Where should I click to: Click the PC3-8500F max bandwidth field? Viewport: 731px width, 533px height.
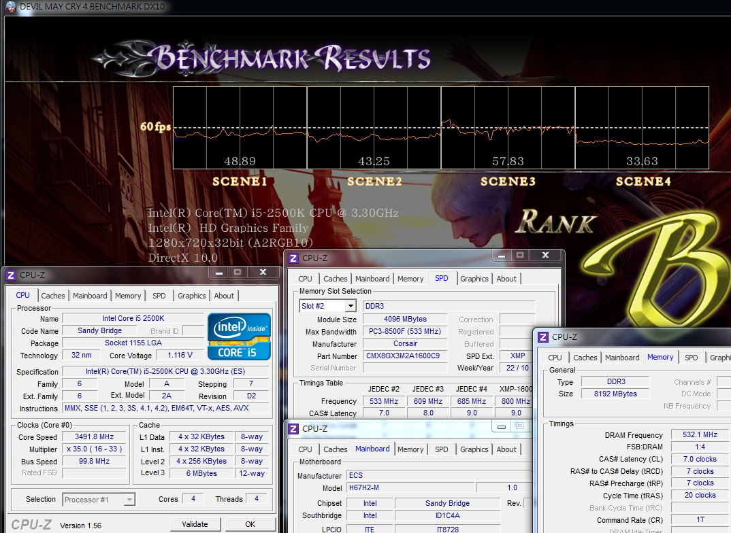405,332
